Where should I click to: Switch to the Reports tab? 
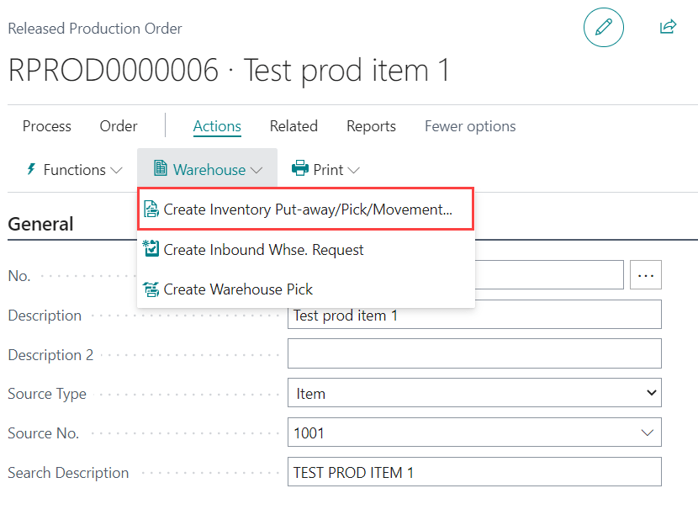click(x=371, y=125)
